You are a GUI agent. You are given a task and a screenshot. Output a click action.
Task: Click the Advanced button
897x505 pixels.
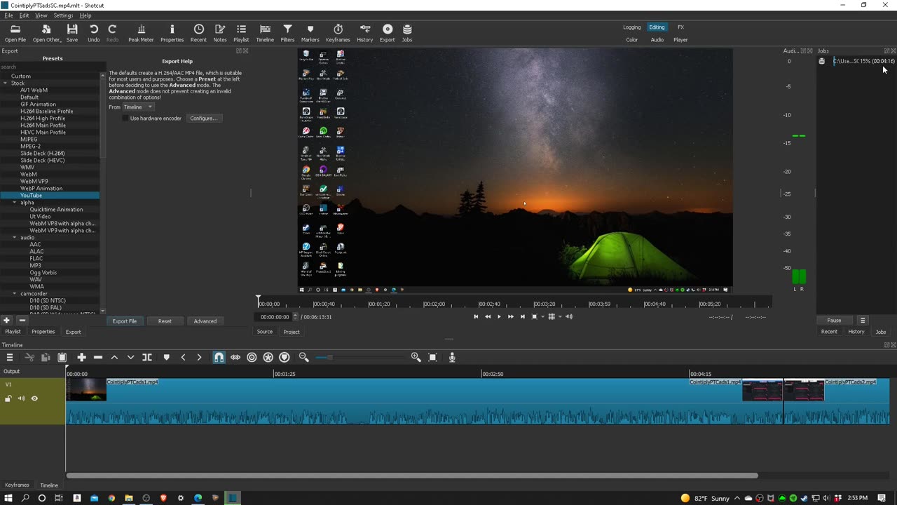pos(205,321)
